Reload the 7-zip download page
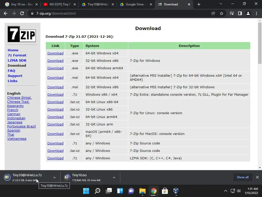 [x=22, y=13]
